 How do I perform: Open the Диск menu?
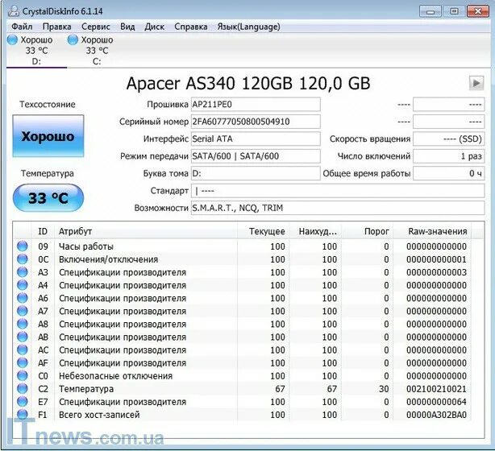click(154, 27)
